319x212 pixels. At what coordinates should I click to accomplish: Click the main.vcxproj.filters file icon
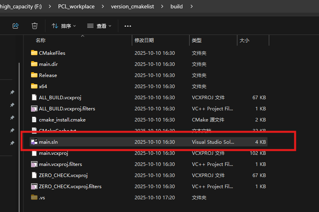click(x=34, y=164)
